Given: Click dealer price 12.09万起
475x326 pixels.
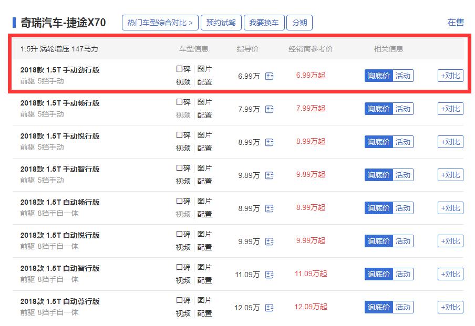Looking at the screenshot, I should point(311,307).
